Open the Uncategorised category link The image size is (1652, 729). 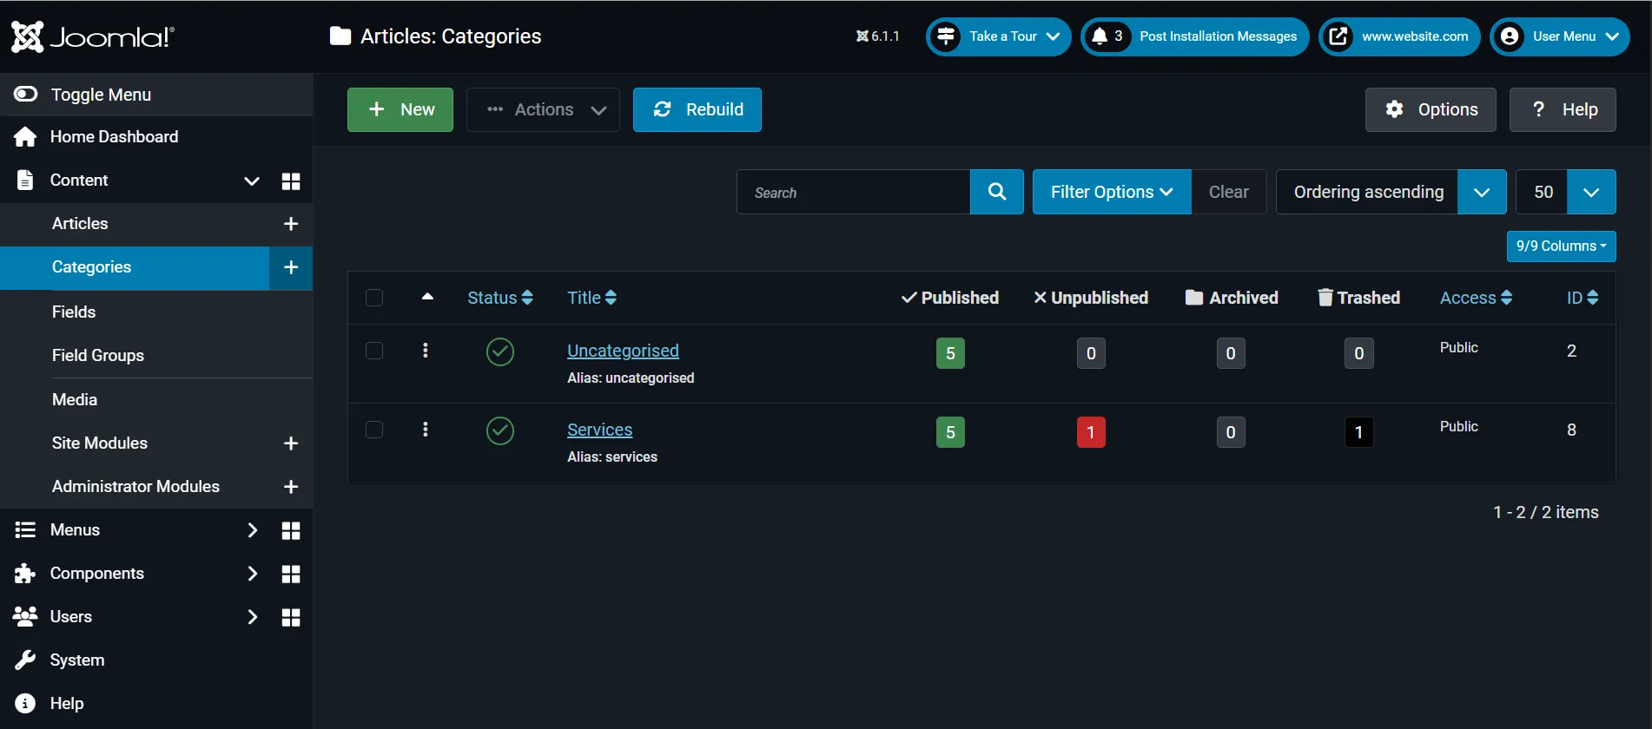click(x=623, y=351)
